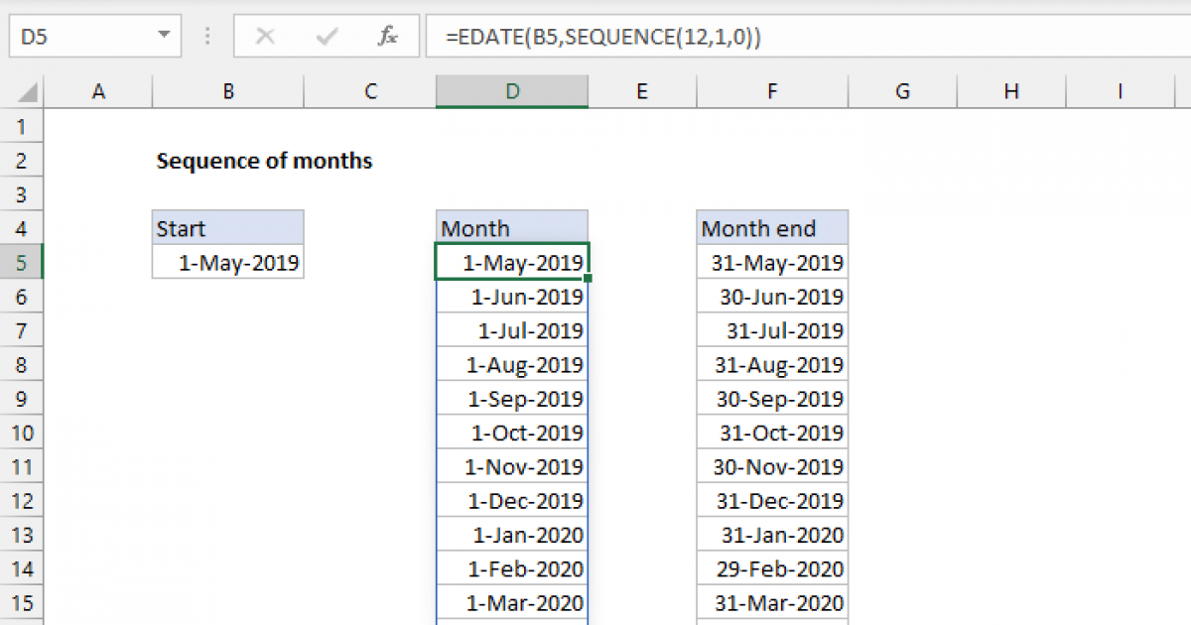The image size is (1191, 625).
Task: Click the Name Box showing D5
Action: [79, 37]
